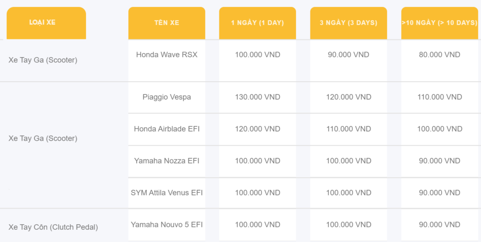Click the LOẠI XE column header

tap(42, 23)
